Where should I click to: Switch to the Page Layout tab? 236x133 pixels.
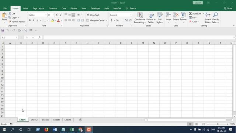coord(38,8)
